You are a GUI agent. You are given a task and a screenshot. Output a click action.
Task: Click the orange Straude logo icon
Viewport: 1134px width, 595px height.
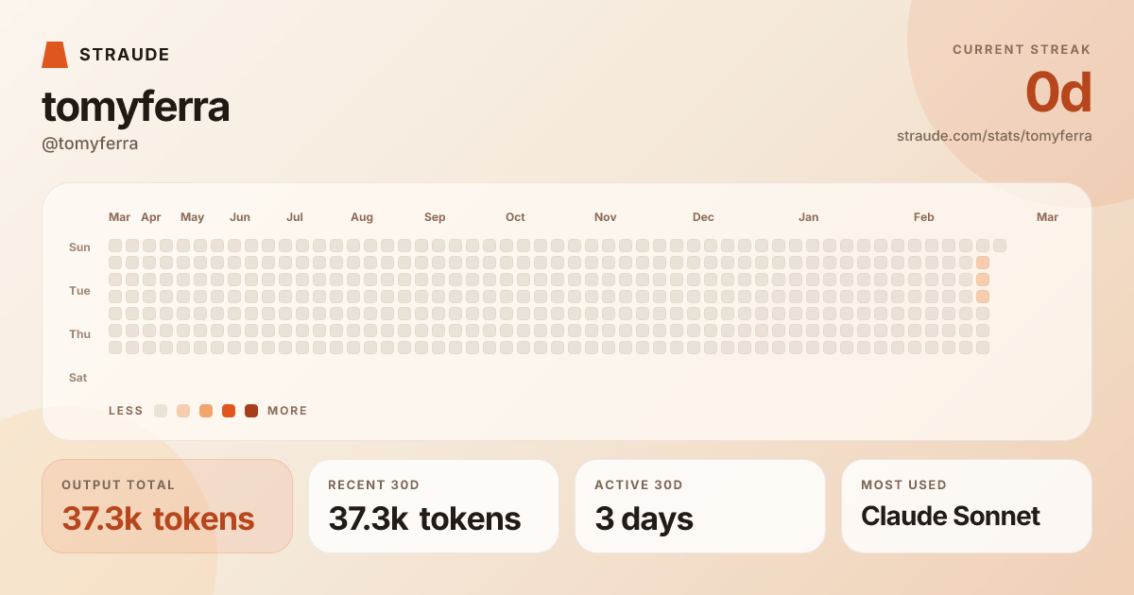(55, 55)
